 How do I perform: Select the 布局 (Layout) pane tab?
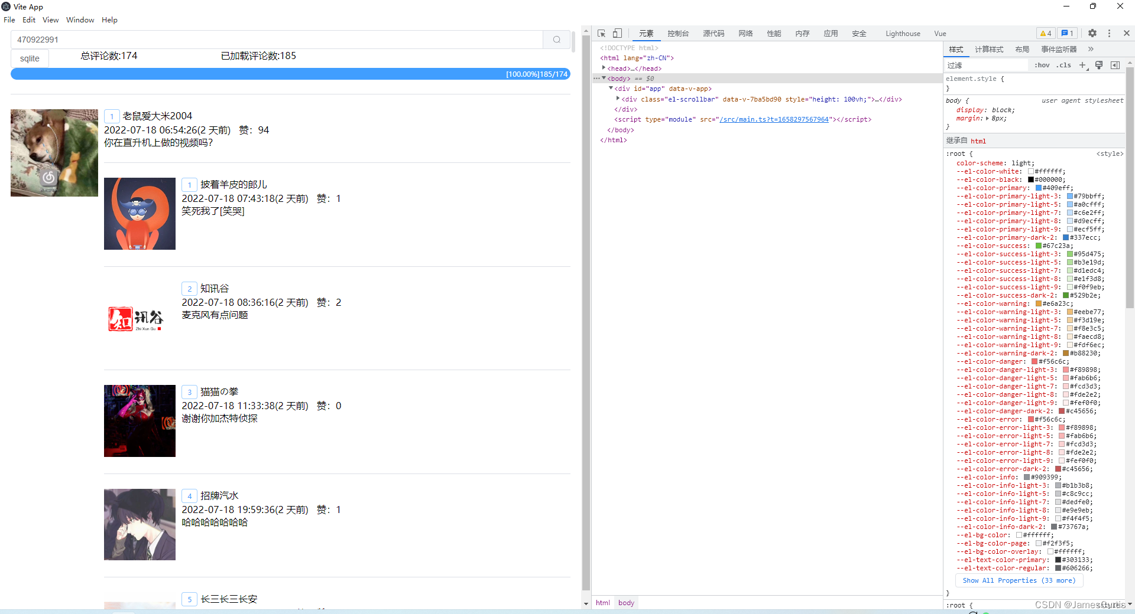[x=1022, y=49]
